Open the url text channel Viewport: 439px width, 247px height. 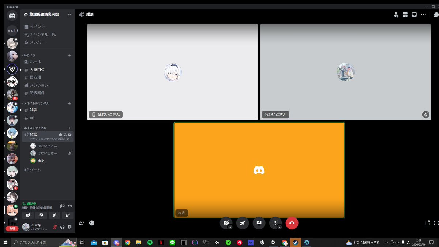(x=48, y=118)
